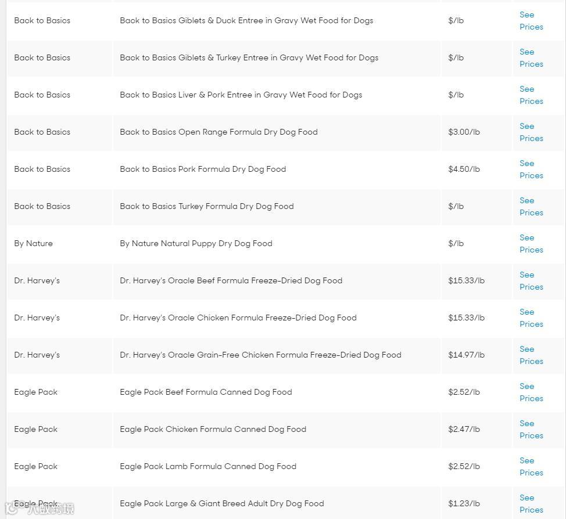Select product name Liver & Pork Entree in Gravy
566x519 pixels.
click(x=241, y=95)
